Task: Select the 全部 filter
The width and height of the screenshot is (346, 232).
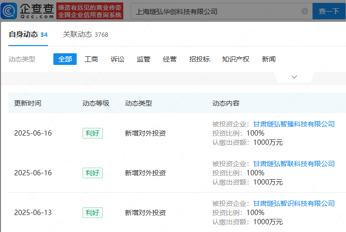Action: tap(65, 59)
